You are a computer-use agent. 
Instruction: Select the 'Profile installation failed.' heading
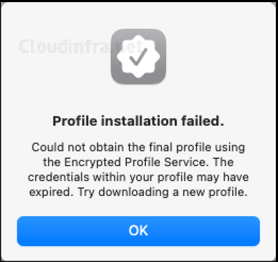[138, 121]
